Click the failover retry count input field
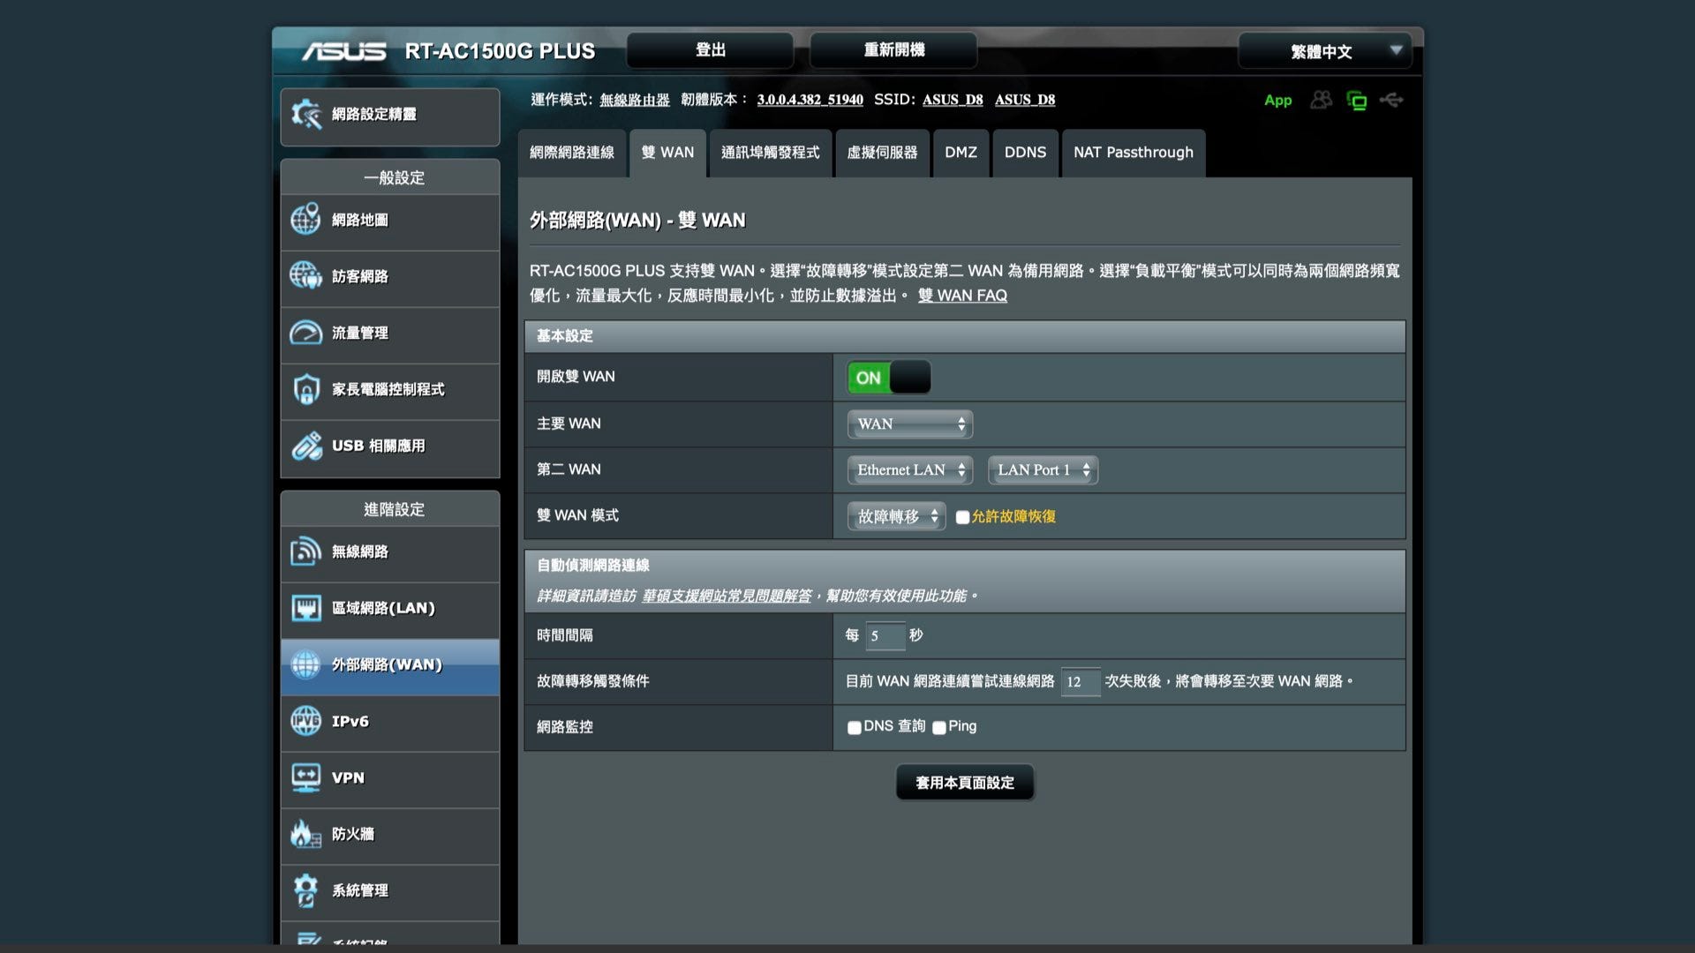 click(1081, 682)
